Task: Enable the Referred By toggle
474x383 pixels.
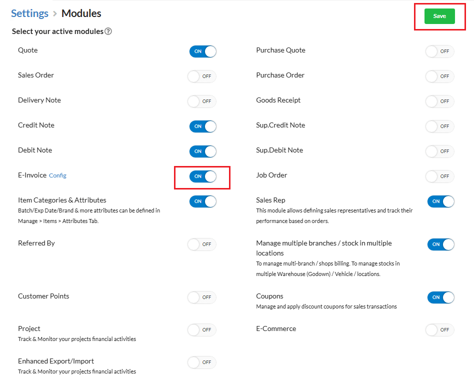Action: (202, 244)
